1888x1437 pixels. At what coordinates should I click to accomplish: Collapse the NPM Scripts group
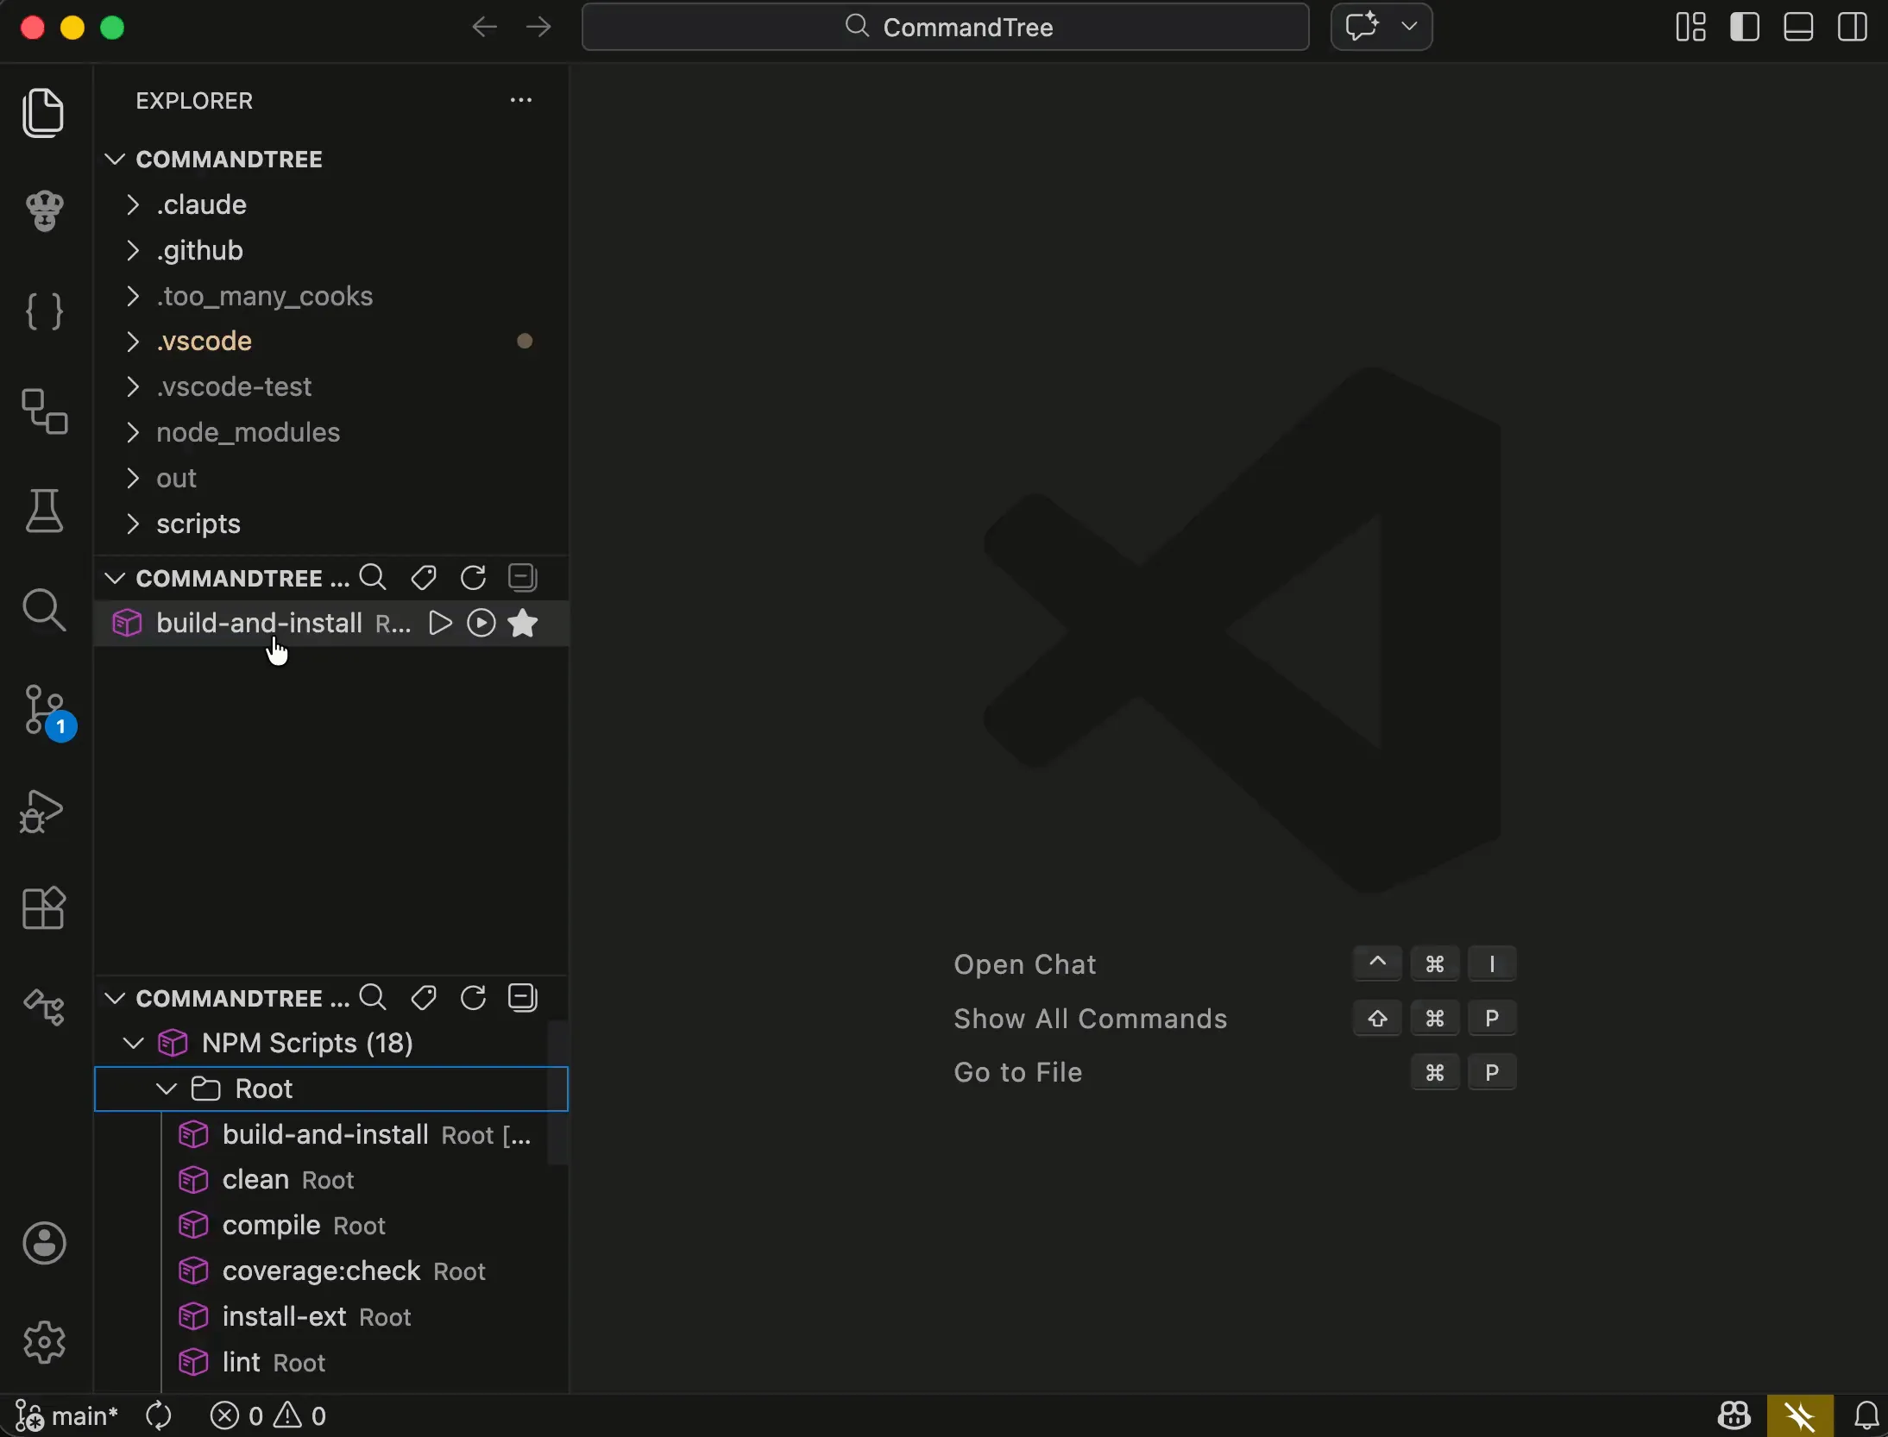click(132, 1044)
